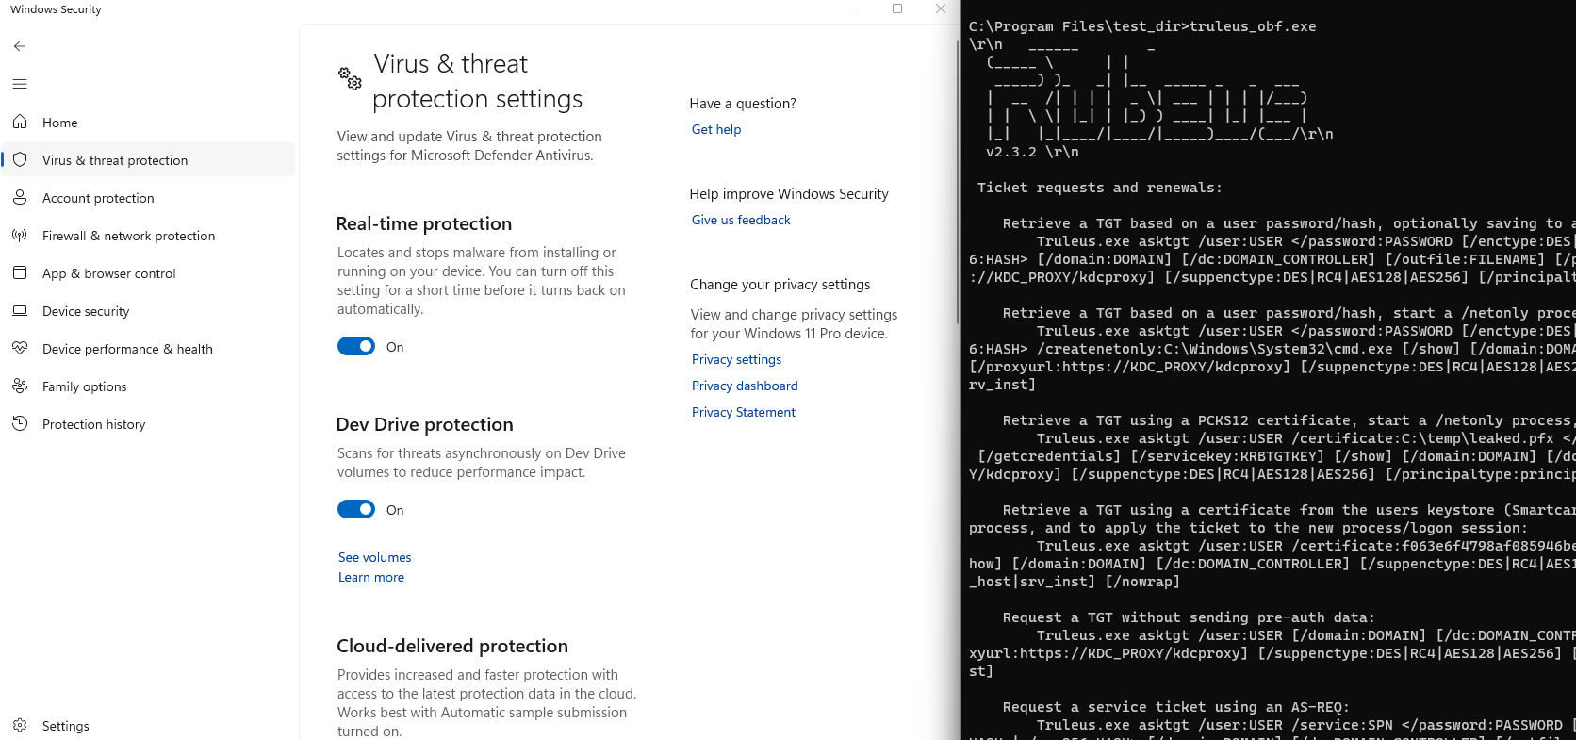Minimize the Windows Security window
The width and height of the screenshot is (1576, 740).
click(x=854, y=8)
